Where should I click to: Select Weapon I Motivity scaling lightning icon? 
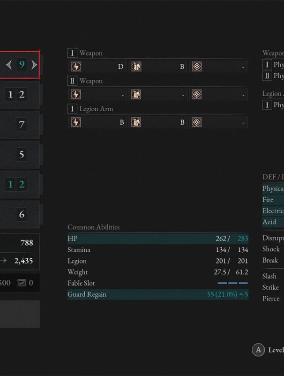coord(76,67)
